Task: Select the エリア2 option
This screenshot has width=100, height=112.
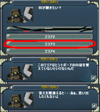Action: (49, 37)
